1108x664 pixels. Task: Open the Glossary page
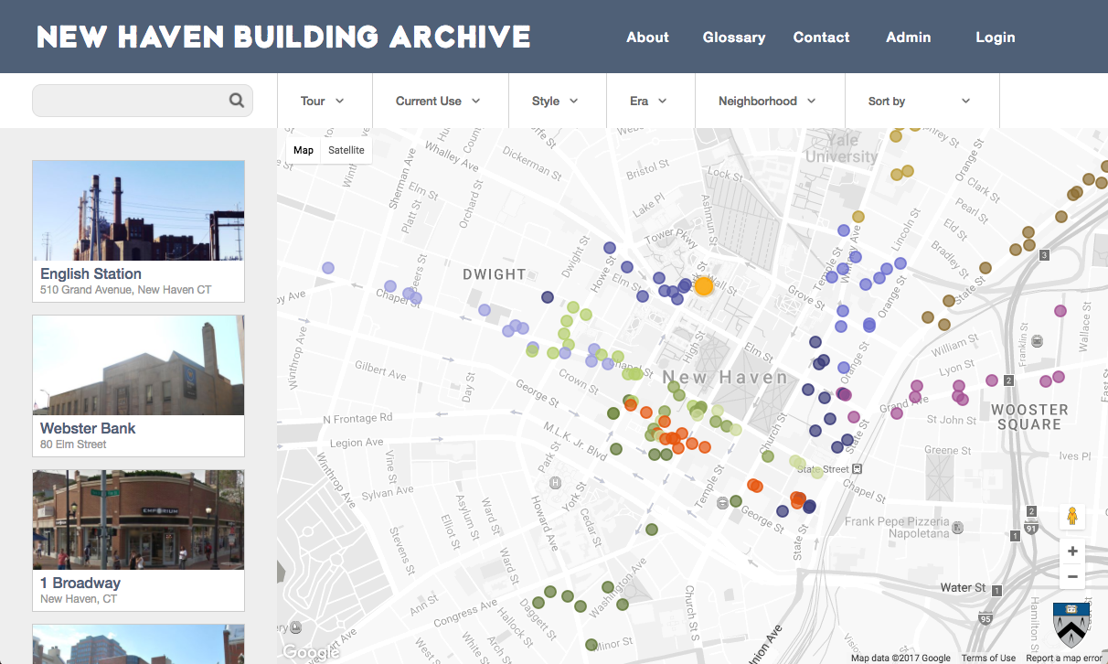point(734,37)
